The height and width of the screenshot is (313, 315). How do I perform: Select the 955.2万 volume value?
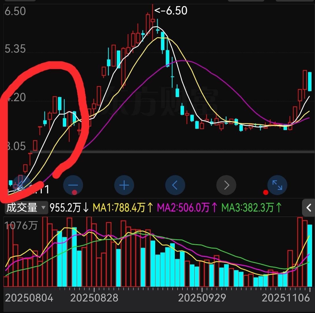point(69,208)
